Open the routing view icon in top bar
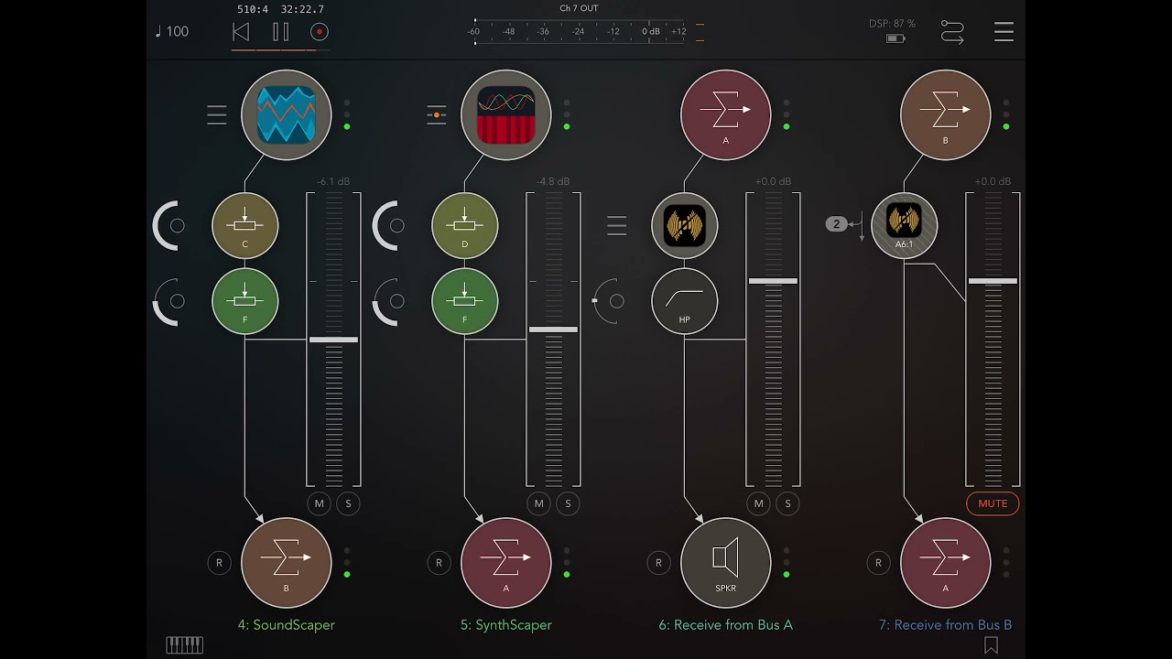The width and height of the screenshot is (1172, 659). (x=952, y=32)
